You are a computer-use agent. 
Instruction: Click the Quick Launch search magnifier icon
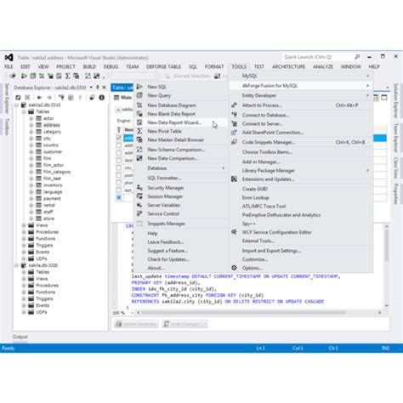pos(357,57)
